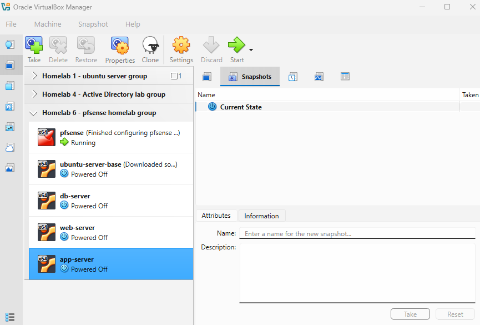
Task: Open the Activity graph tab icon
Action: point(319,77)
